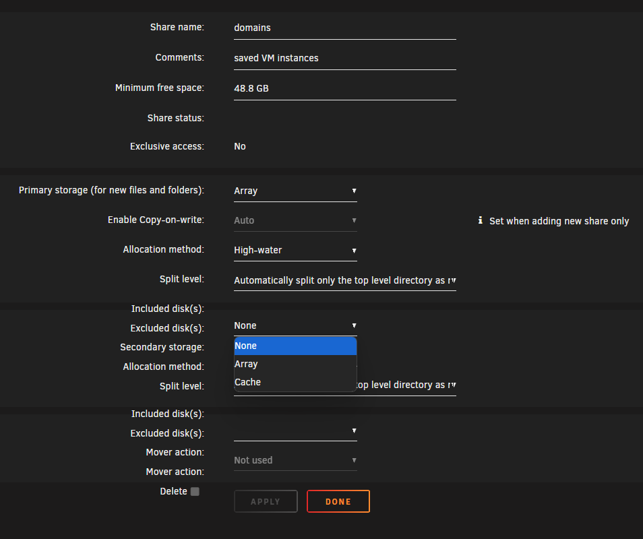
Task: Expand the High-water allocation method dropdown
Action: (x=295, y=251)
